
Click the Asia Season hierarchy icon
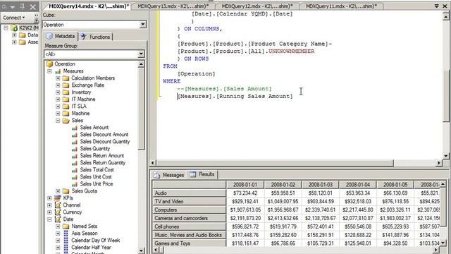pos(66,234)
